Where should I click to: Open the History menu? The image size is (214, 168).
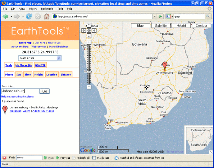[x=33, y=9]
